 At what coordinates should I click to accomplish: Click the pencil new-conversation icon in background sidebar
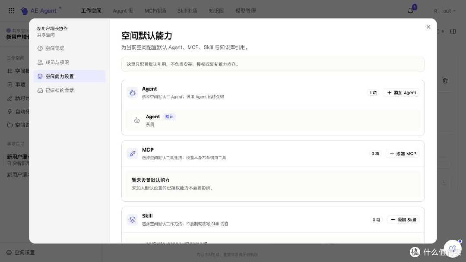[x=10, y=98]
